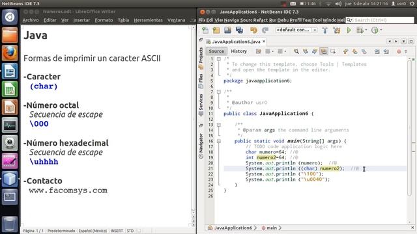Select the JavaApplication6.java editor tab

point(236,42)
